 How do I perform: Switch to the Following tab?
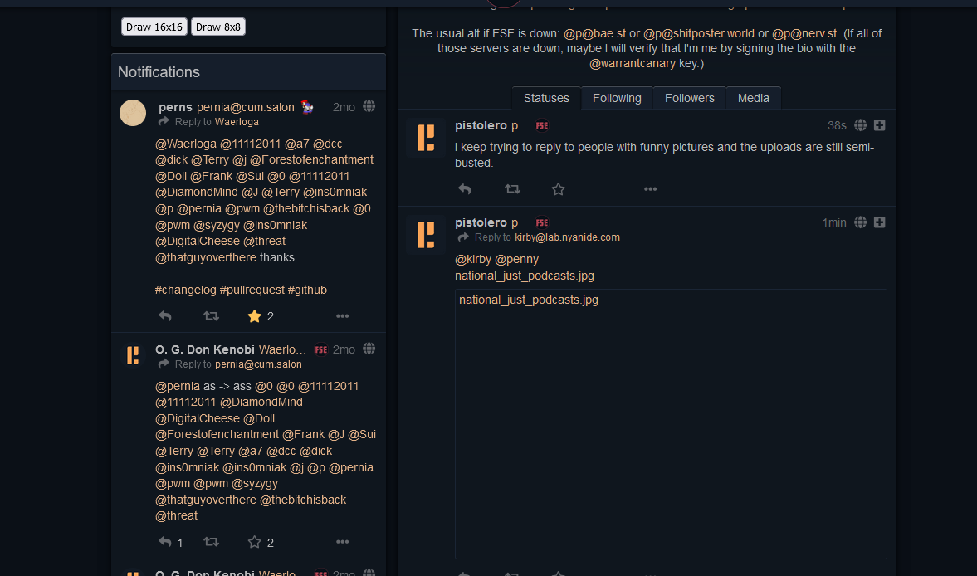[x=617, y=99]
